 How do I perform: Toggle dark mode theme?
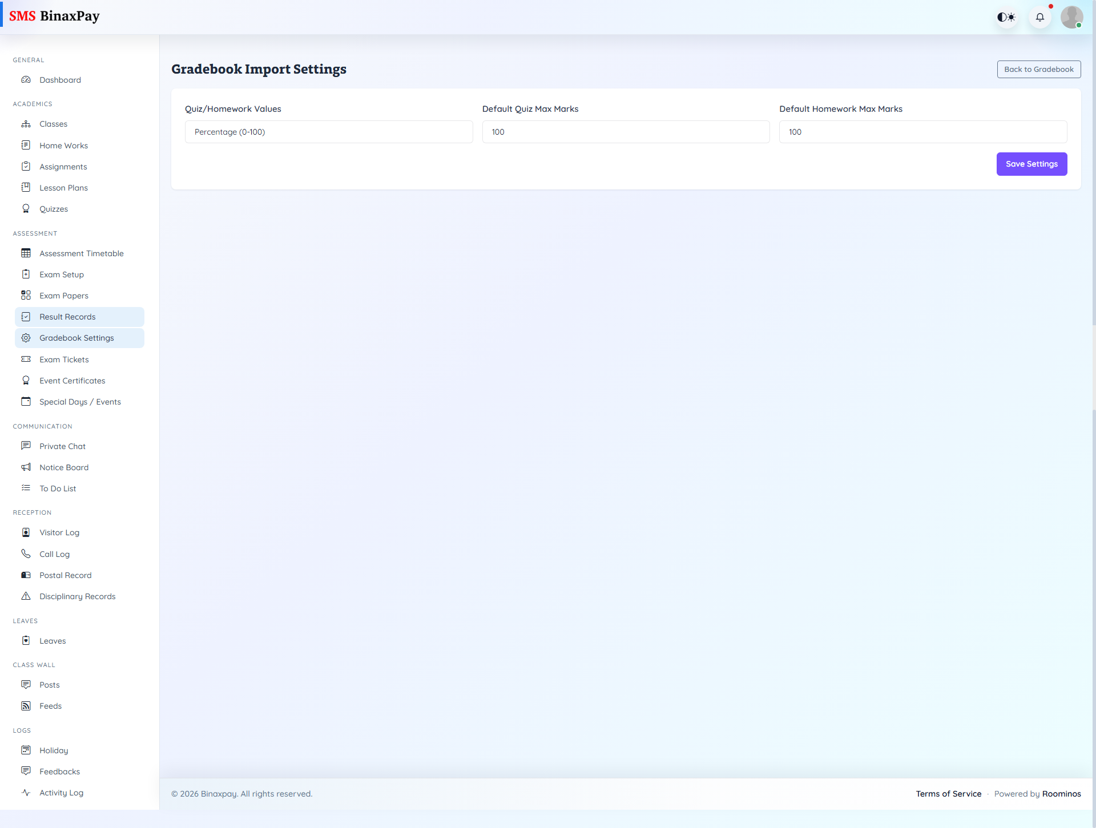1006,17
